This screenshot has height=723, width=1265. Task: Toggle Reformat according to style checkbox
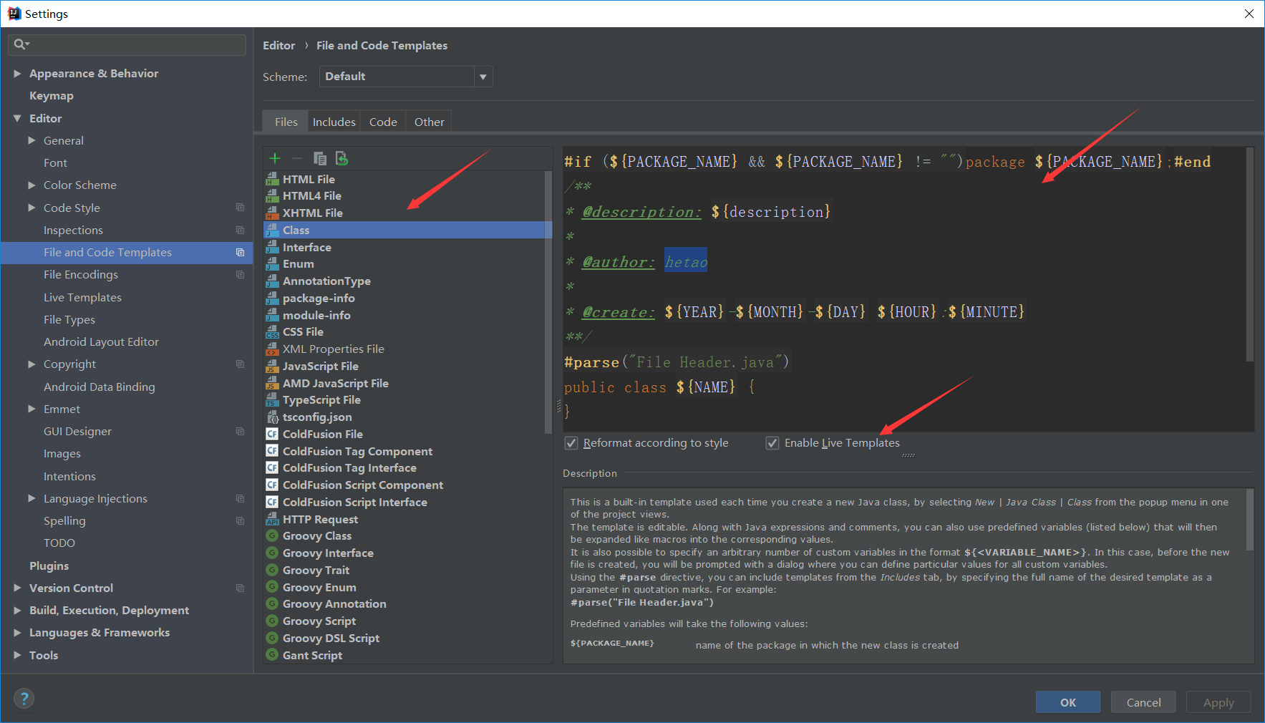(x=571, y=443)
